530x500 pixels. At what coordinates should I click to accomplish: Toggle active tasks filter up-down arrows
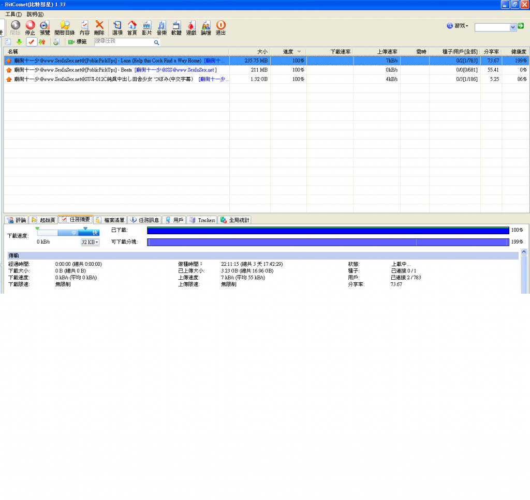click(x=42, y=42)
